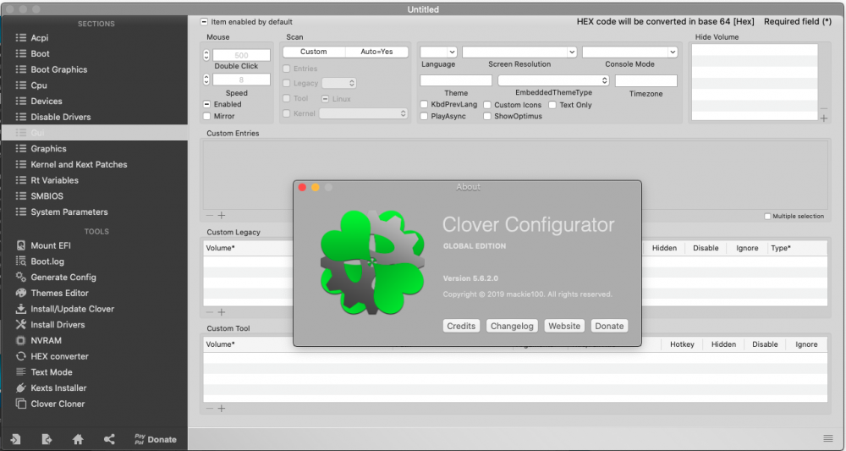The image size is (846, 451).
Task: Add a Custom Entries row with plus
Action: click(x=221, y=215)
